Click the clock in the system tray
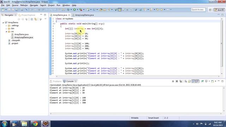Viewport: 226px width, 127px height. click(218, 124)
